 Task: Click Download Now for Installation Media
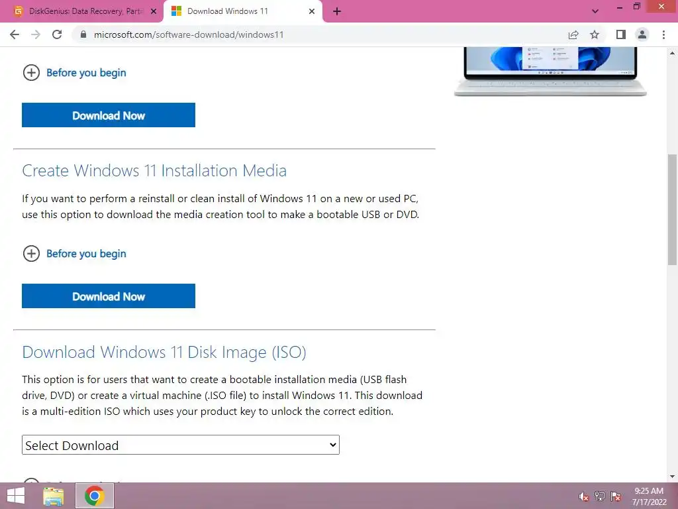pos(109,296)
